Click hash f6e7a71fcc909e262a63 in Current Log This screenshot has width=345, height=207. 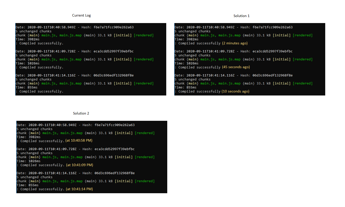[x=113, y=27]
